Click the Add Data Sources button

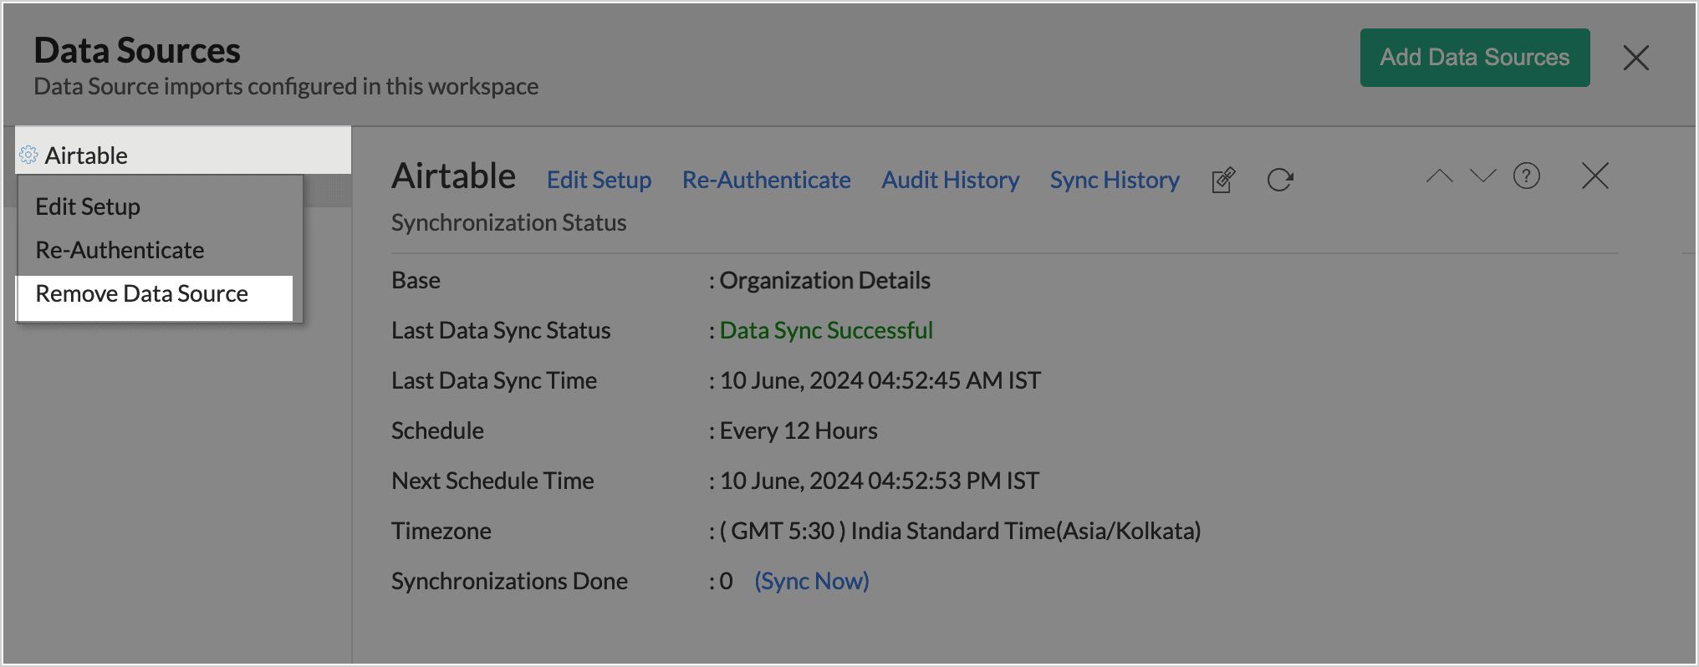[x=1475, y=58]
